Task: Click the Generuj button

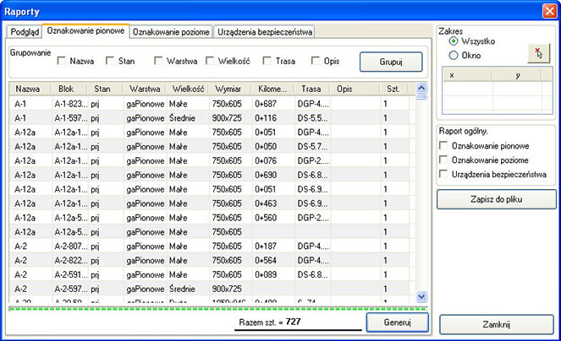Action: pos(389,322)
